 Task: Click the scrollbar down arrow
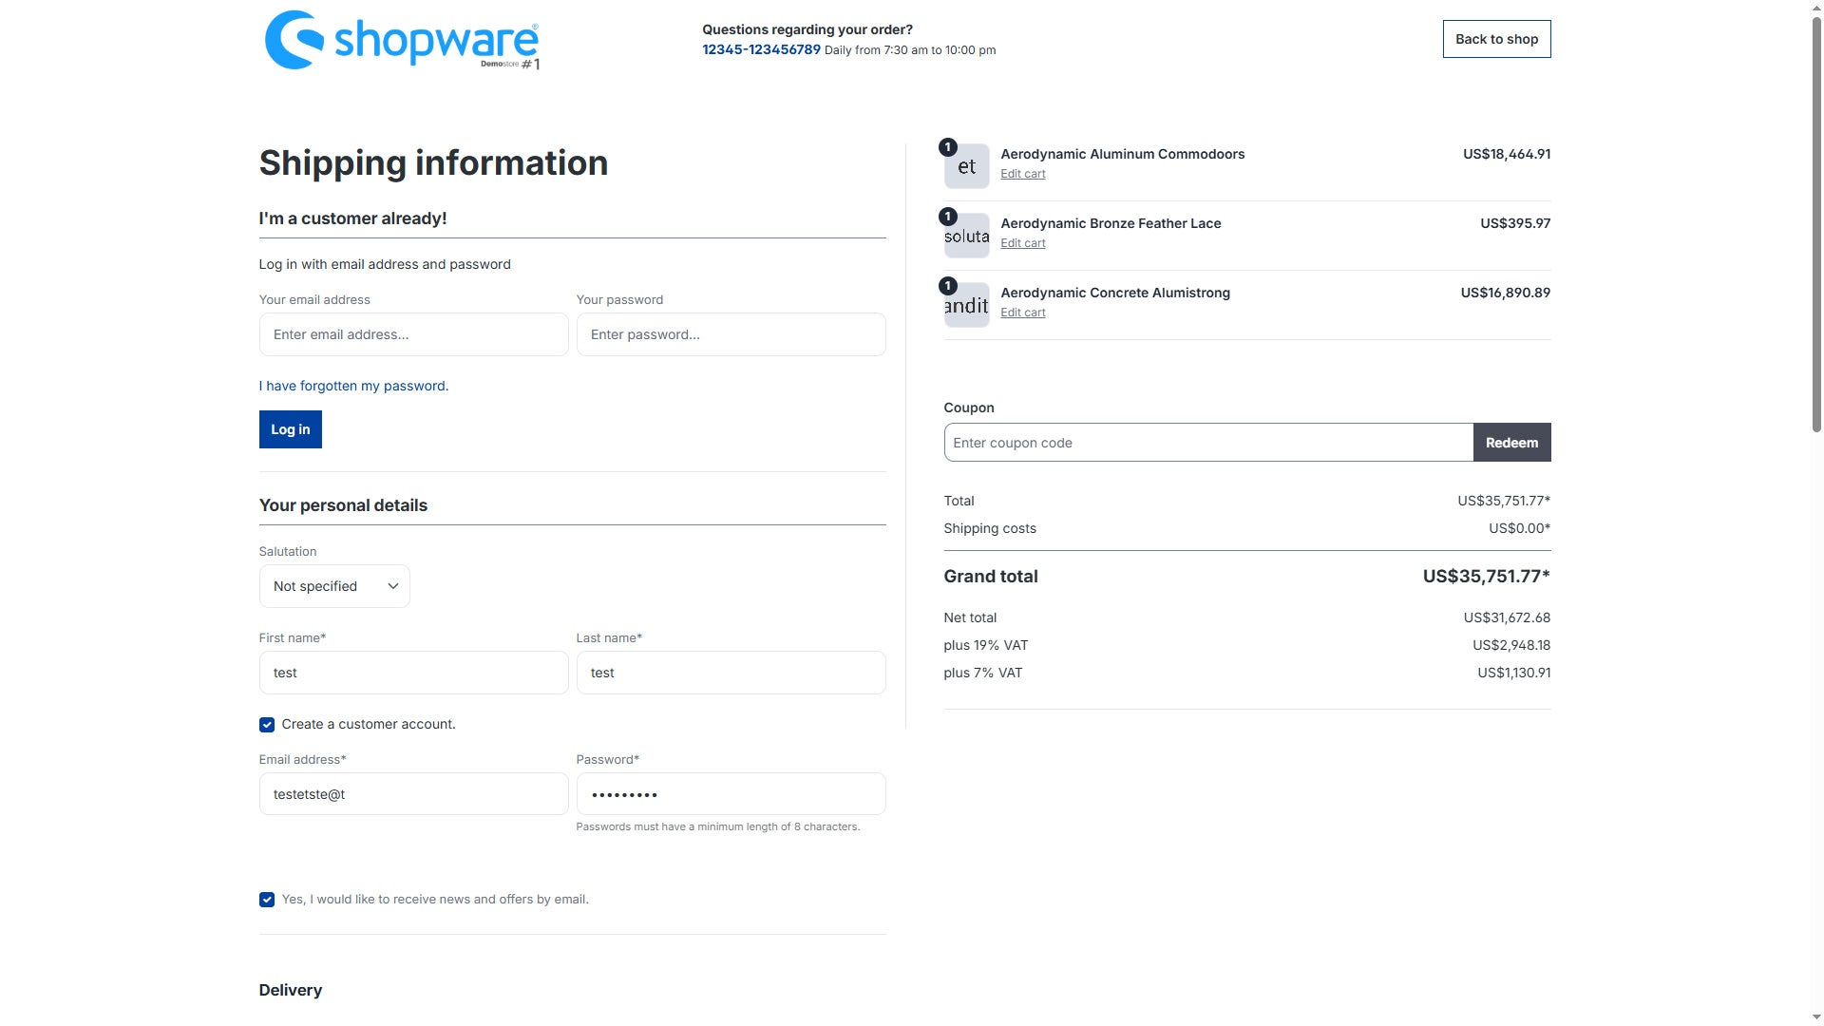(x=1816, y=1017)
